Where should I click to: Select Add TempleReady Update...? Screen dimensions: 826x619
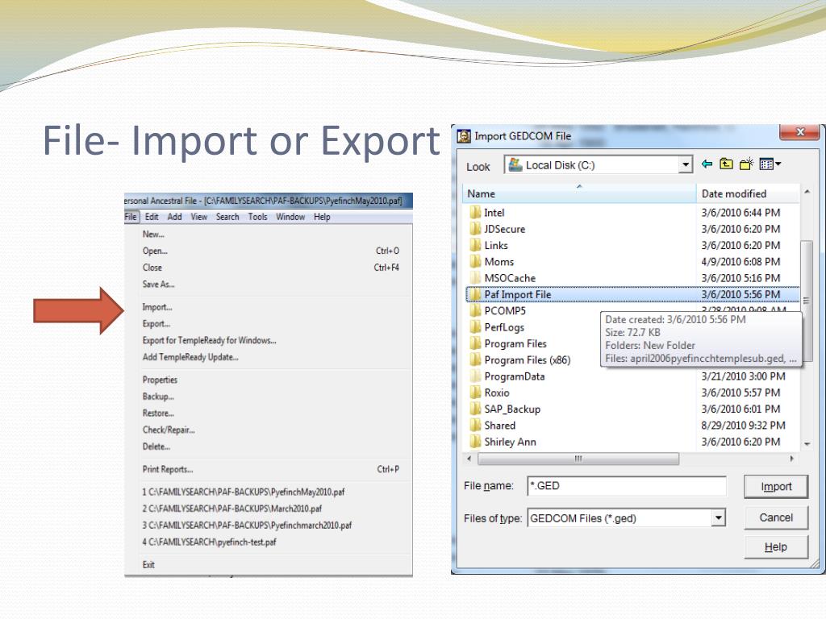tap(190, 357)
